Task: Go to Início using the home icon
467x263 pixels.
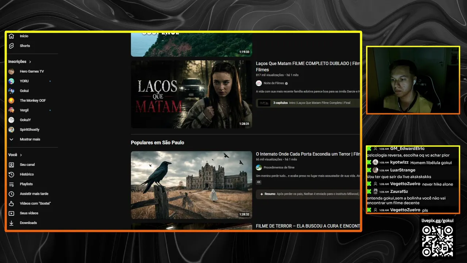Action: pyautogui.click(x=11, y=36)
